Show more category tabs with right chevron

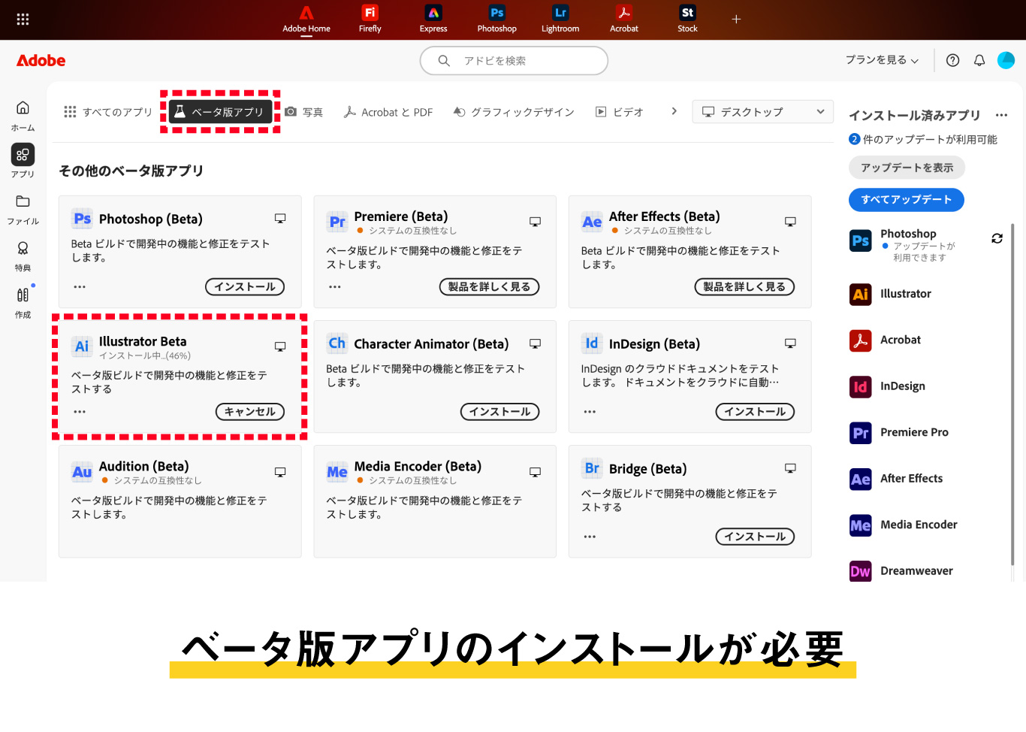point(674,111)
